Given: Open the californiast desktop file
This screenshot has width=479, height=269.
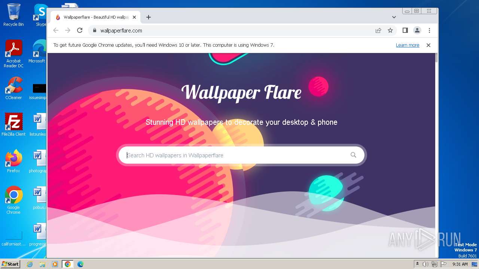Looking at the screenshot, I should coord(13,238).
